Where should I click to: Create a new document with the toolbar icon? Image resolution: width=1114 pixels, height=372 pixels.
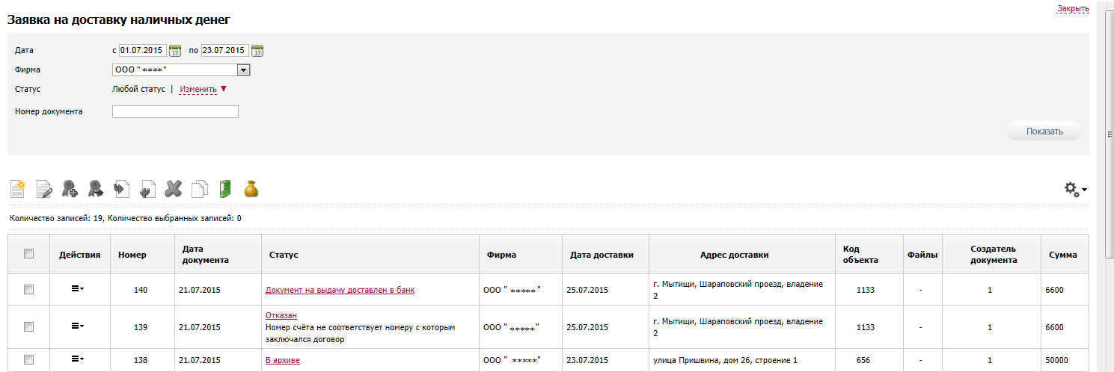(x=17, y=189)
